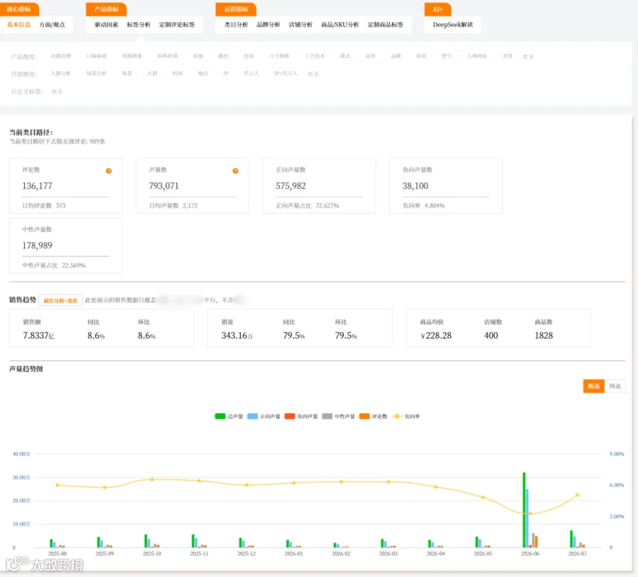The width and height of the screenshot is (638, 577).
Task: Select the 人群分析 marketing dimension tag
Action: [61, 73]
